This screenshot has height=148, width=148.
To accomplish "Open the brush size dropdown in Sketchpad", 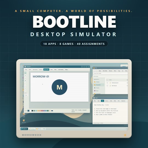I will (x=26, y=95).
